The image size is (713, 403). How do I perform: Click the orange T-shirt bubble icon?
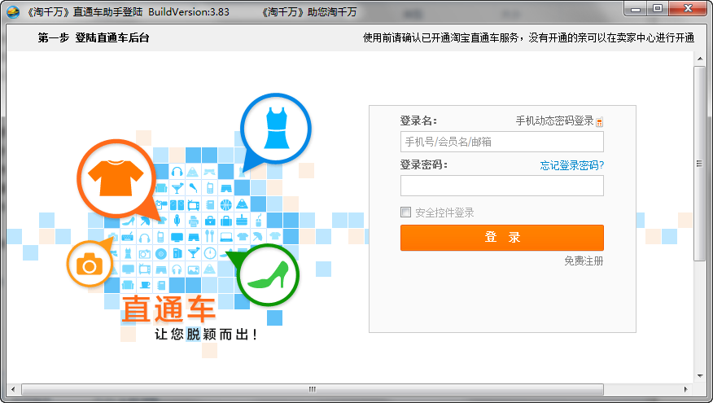pos(116,178)
